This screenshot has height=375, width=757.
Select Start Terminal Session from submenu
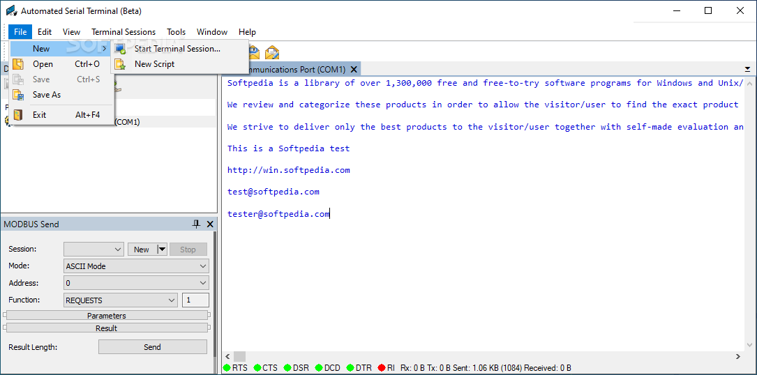click(x=179, y=49)
